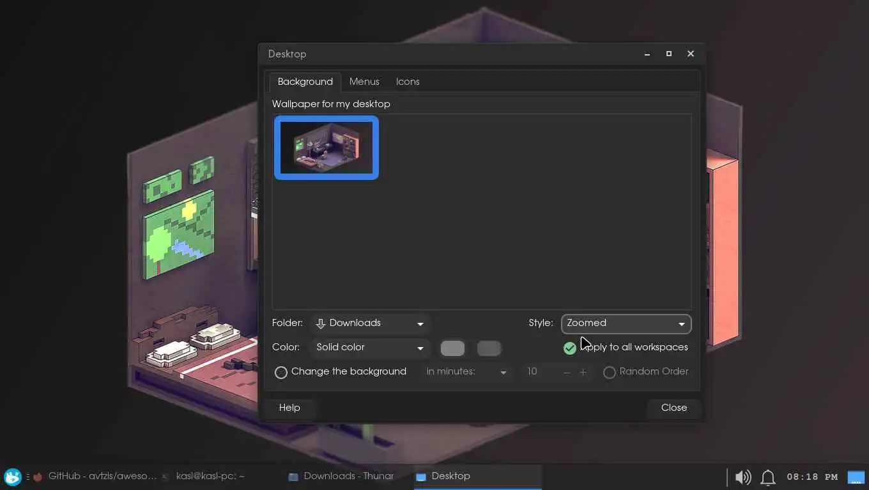Minimize the Desktop dialog window
Screen dimensions: 869x490
pyautogui.click(x=647, y=54)
